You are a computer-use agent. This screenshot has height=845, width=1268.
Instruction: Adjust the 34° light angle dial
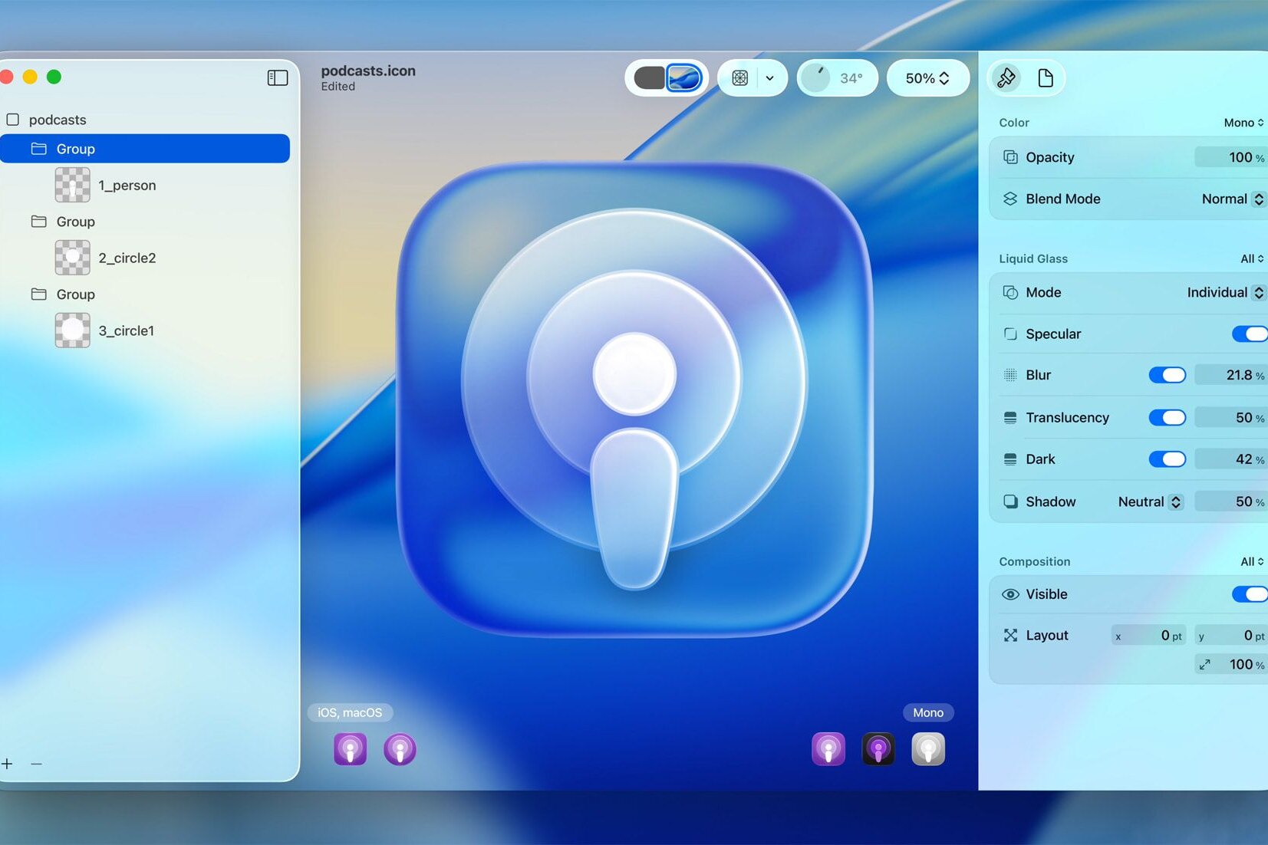817,77
